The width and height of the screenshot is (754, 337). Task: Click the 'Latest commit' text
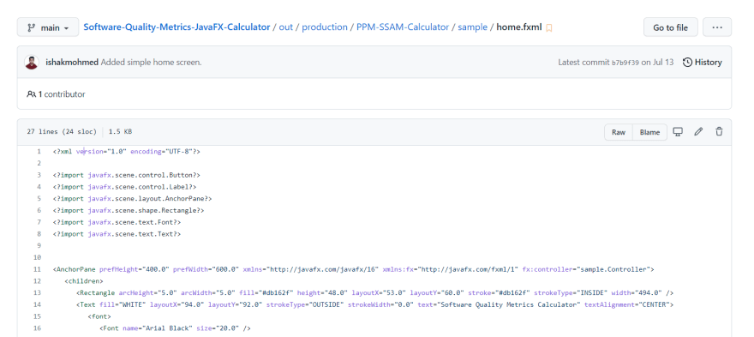click(x=583, y=62)
